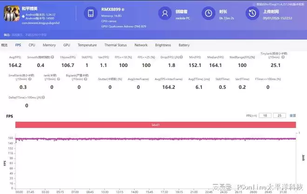The height and width of the screenshot is (194, 307).
Task: Go to the GPU tab
Action: click(67, 45)
